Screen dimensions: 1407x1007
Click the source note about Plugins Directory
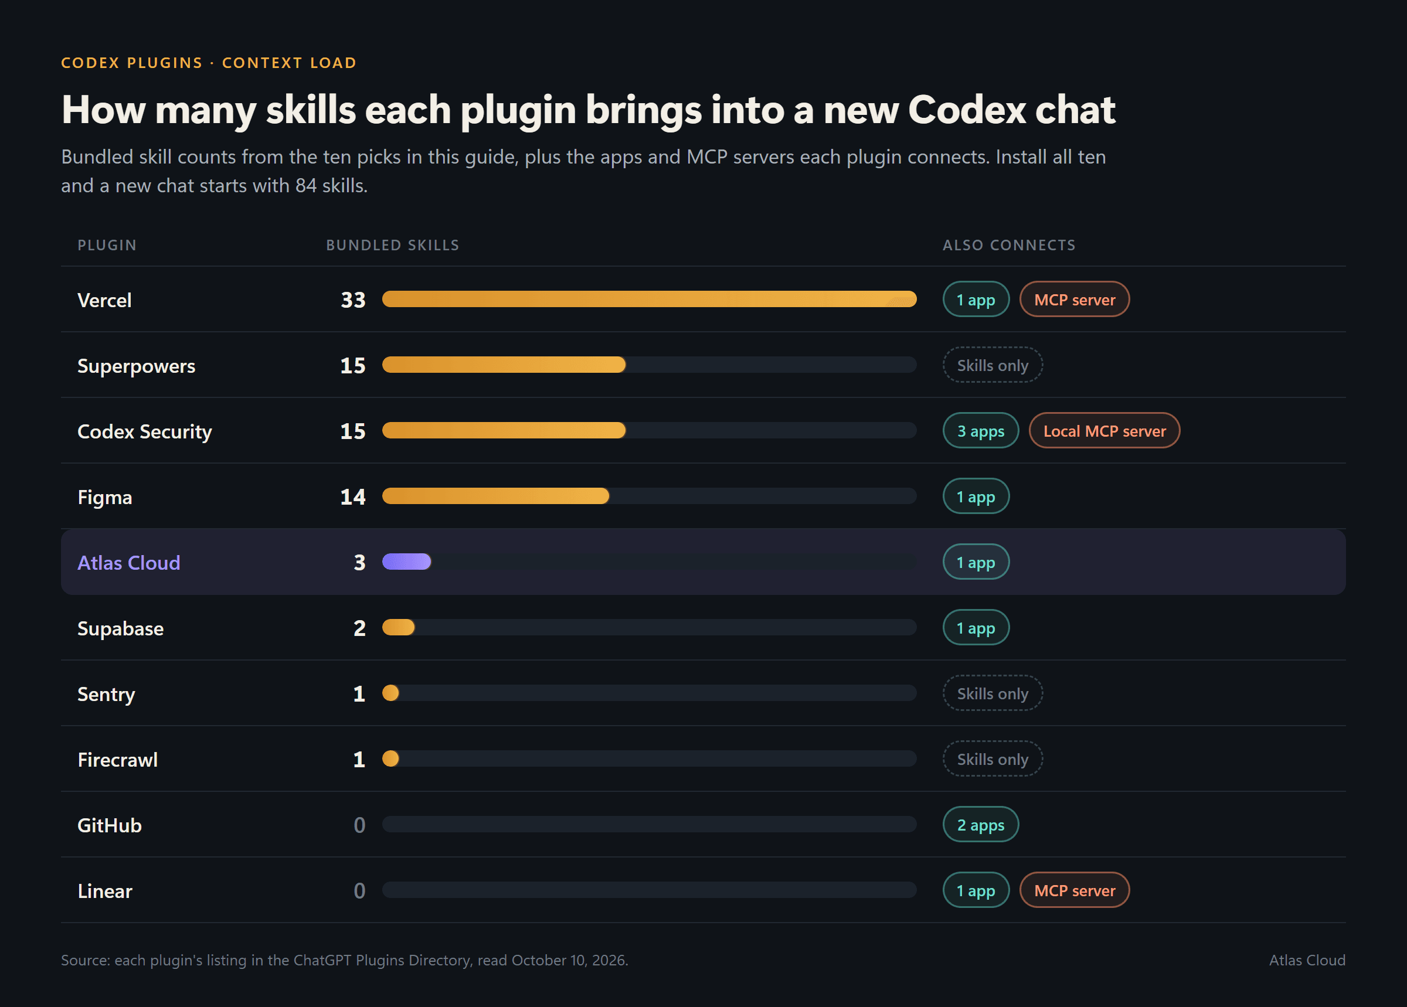[x=344, y=960]
